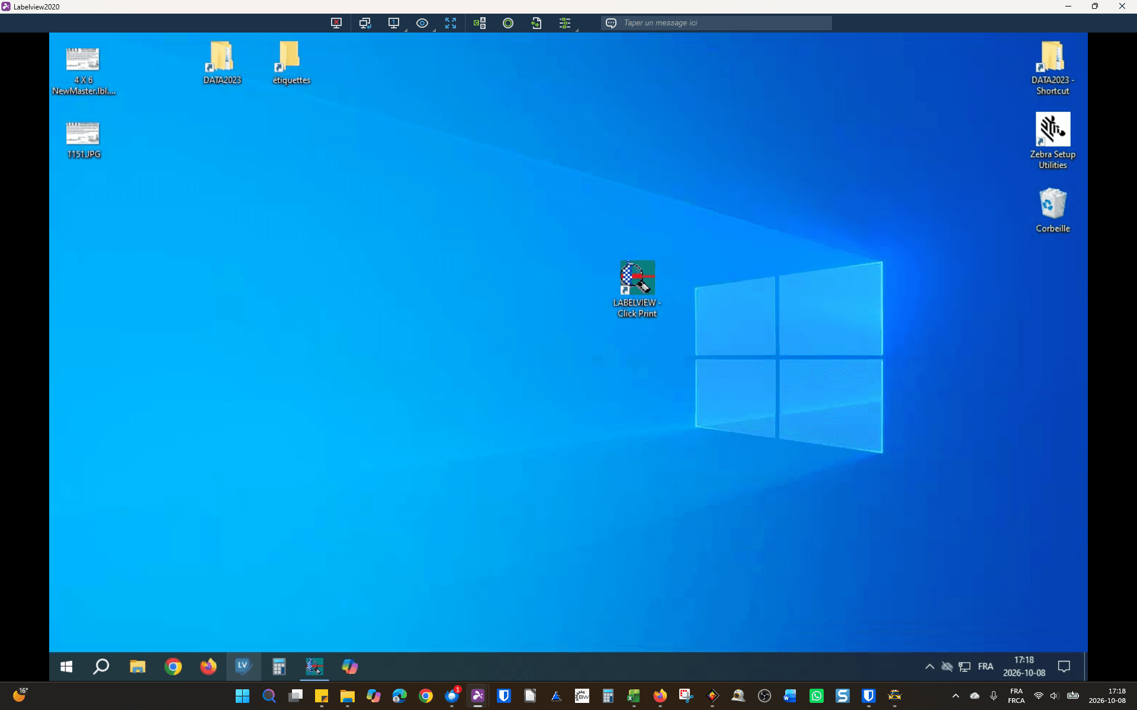Select the 4 X 6 NewMaster.lbl desktop file
This screenshot has height=710, width=1137.
83,71
